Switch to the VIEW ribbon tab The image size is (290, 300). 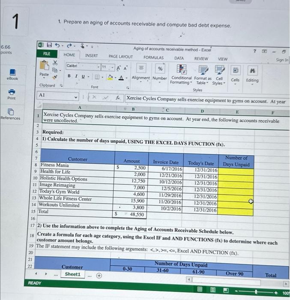point(223,59)
